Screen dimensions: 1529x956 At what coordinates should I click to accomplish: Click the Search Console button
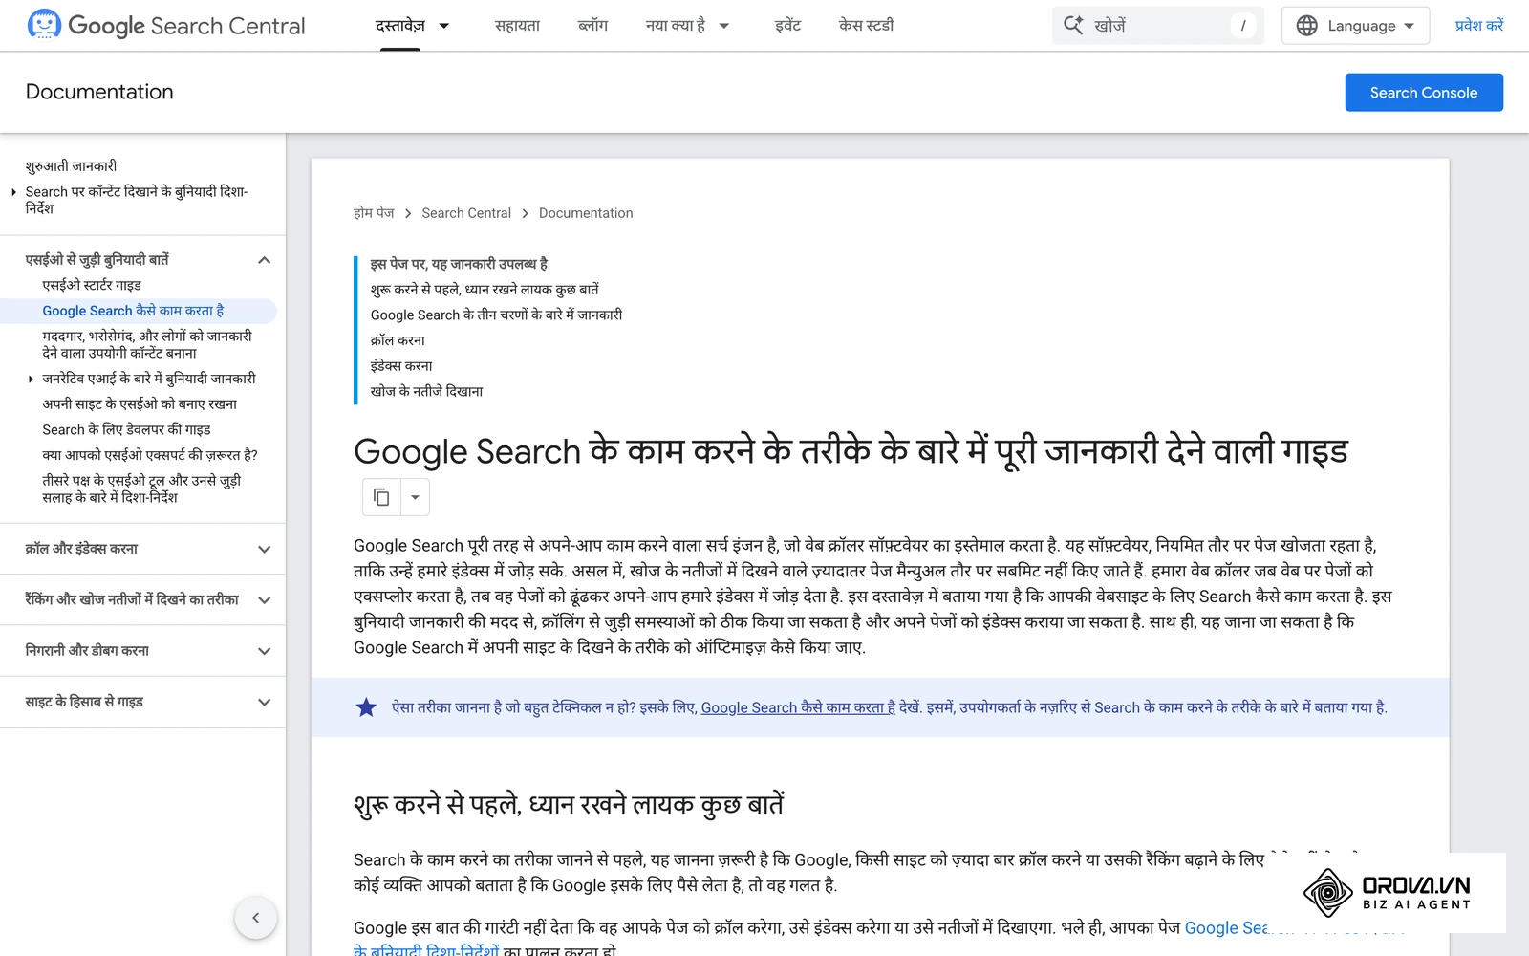1424,93
